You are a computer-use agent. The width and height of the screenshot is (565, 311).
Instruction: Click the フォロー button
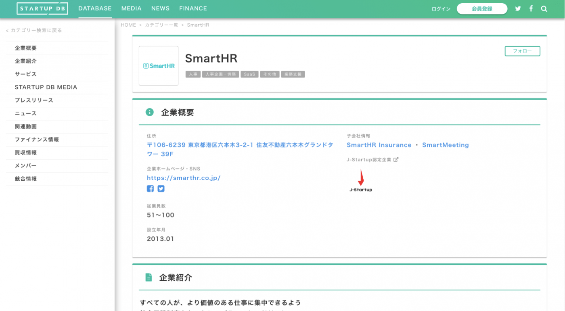tap(522, 51)
